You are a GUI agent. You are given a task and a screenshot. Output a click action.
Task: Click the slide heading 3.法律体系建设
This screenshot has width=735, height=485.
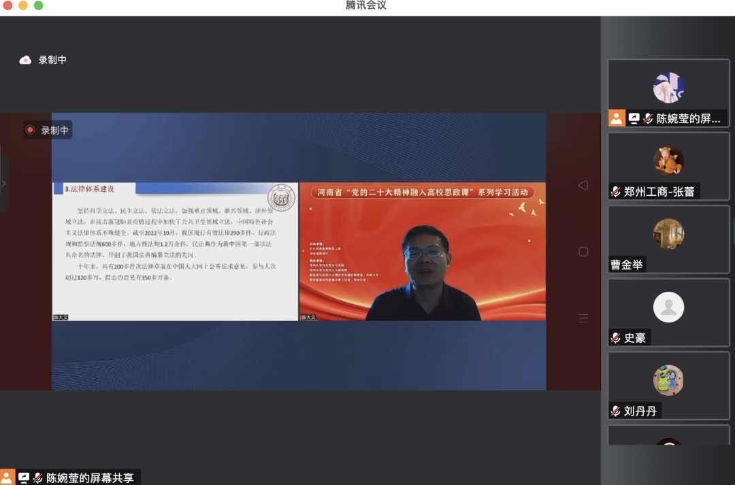pos(90,189)
